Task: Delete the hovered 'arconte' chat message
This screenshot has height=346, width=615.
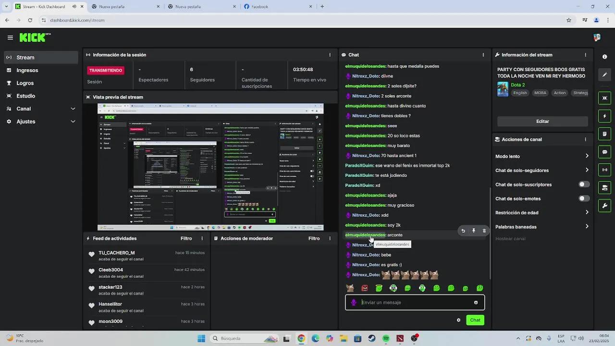Action: (x=484, y=231)
